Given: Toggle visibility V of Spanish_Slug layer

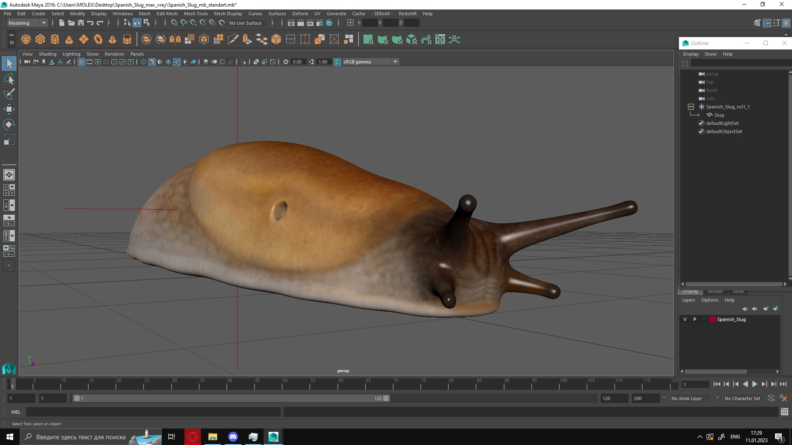Looking at the screenshot, I should pos(685,319).
